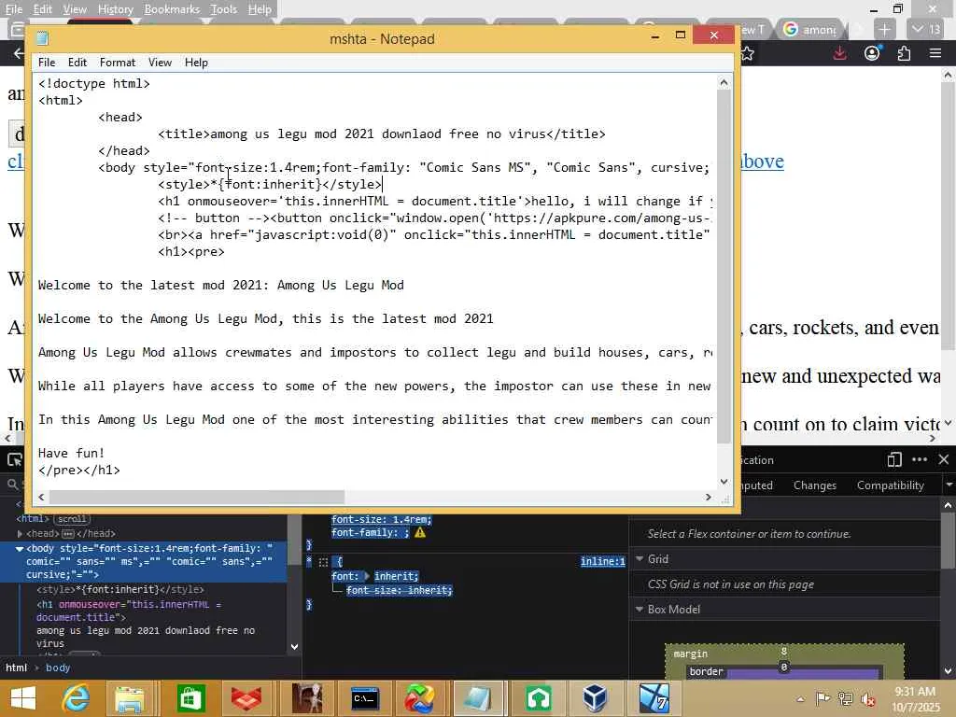Switch to the Compatibility tab in devtools
This screenshot has height=717, width=956.
click(x=890, y=485)
